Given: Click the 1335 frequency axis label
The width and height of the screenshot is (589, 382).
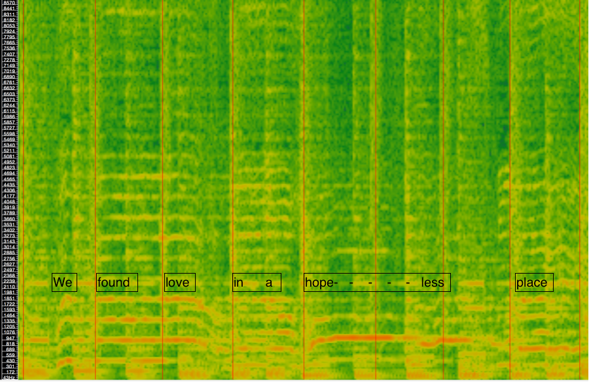Looking at the screenshot, I should pos(9,321).
